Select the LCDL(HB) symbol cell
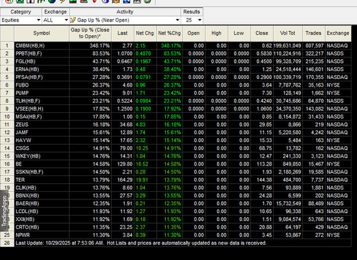Image resolution: width=357 pixels, height=260 pixels. 42,211
